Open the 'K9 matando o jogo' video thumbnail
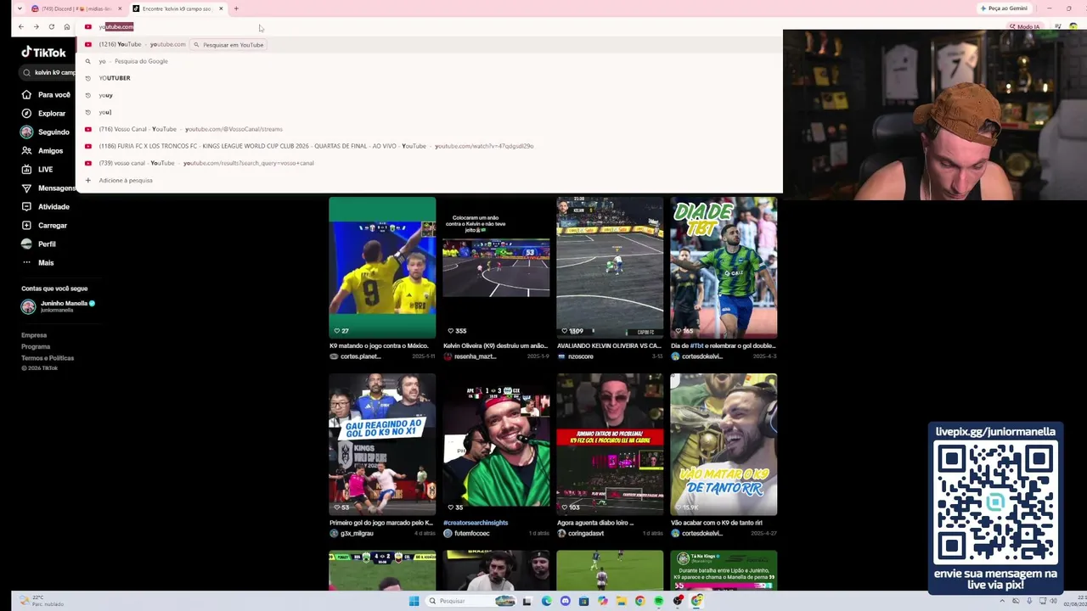The width and height of the screenshot is (1087, 611). 382,267
